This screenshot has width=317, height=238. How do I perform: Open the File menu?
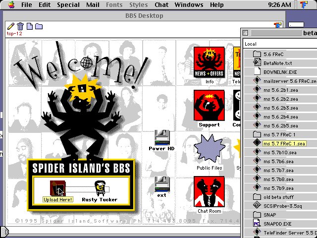point(26,4)
